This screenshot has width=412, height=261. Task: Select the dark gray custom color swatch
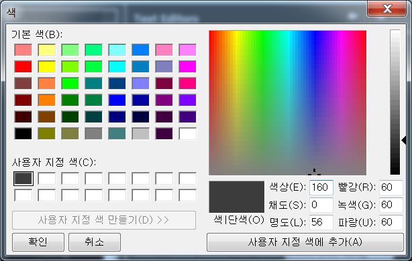pyautogui.click(x=23, y=179)
